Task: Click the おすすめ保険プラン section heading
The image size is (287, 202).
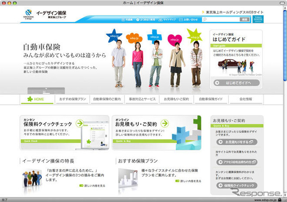Action: (x=138, y=161)
